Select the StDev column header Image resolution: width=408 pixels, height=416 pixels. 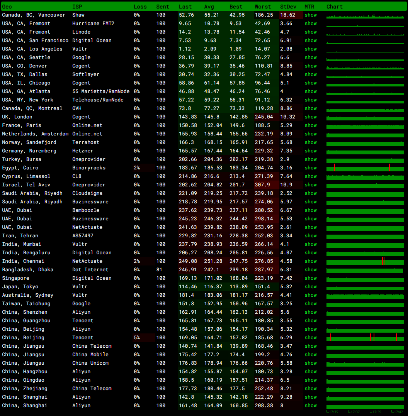coord(288,7)
